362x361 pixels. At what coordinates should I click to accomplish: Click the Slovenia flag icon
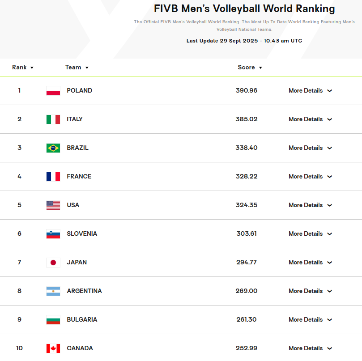53,234
